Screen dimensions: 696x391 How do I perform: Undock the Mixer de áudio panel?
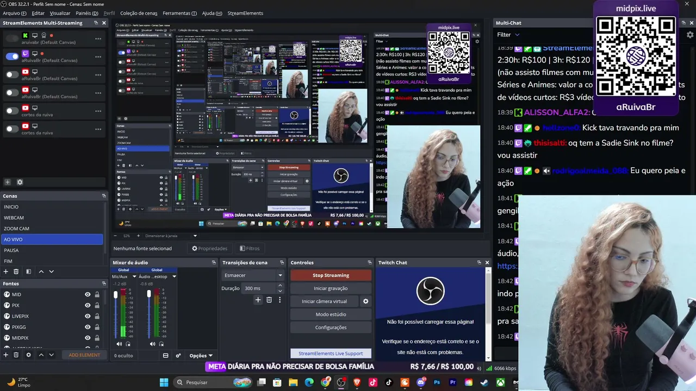pyautogui.click(x=214, y=263)
